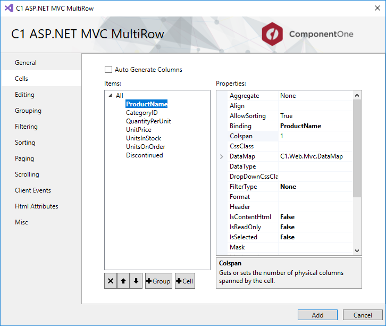This screenshot has width=386, height=326.
Task: Add a new Cell
Action: [185, 281]
